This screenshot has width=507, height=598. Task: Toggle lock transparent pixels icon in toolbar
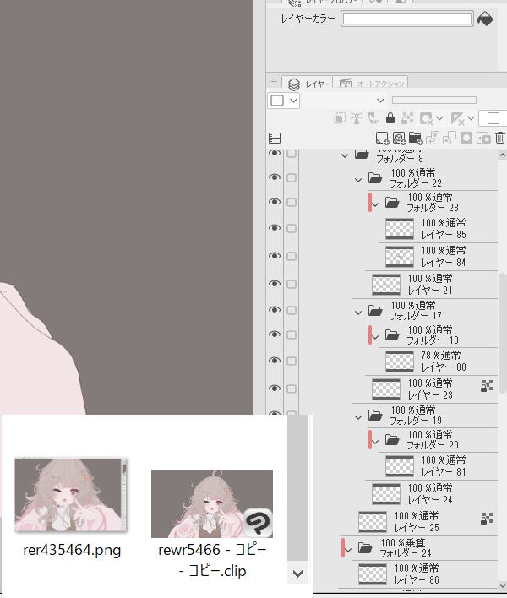pyautogui.click(x=407, y=118)
